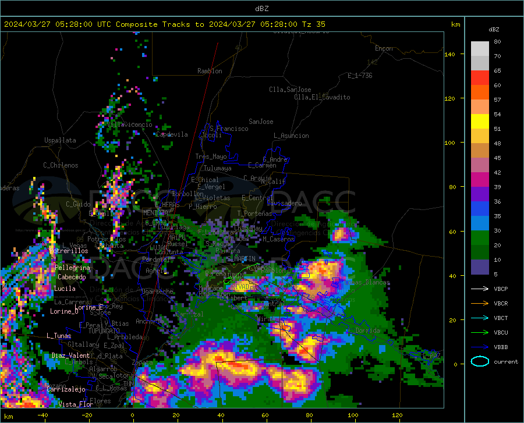This screenshot has height=423, width=524.
Task: Click the timestamp header text line
Action: click(164, 24)
